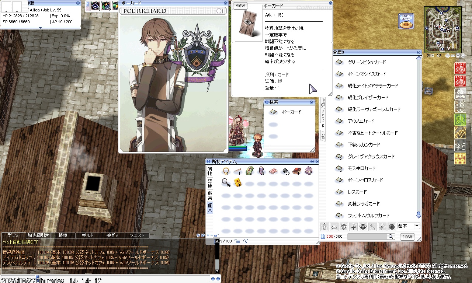
Task: Click the green x2 buff status icon
Action: (x=460, y=120)
